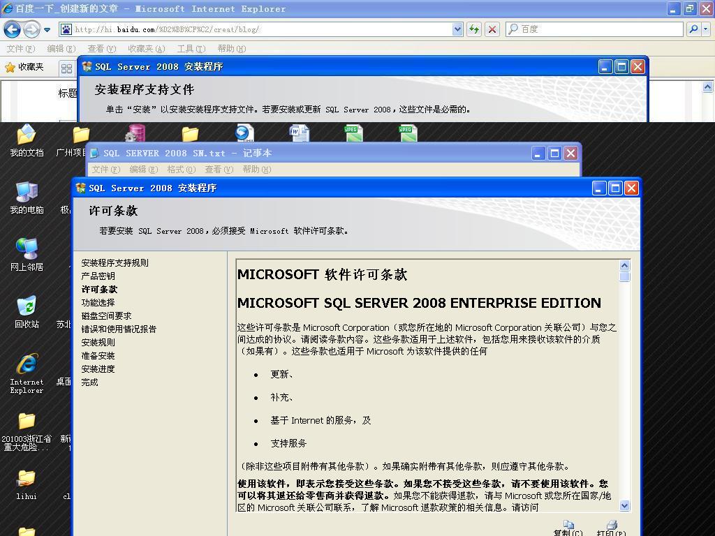
Task: Expand the address bar URL dropdown
Action: point(457,29)
